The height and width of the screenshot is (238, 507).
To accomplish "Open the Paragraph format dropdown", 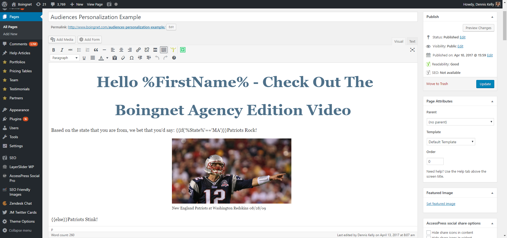I will tap(65, 58).
